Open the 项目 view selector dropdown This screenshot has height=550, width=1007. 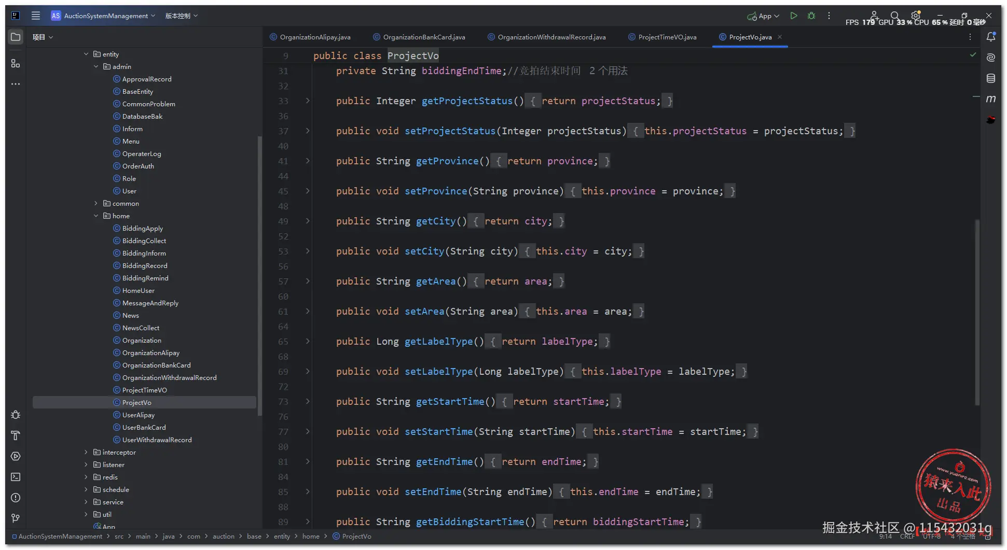click(43, 37)
